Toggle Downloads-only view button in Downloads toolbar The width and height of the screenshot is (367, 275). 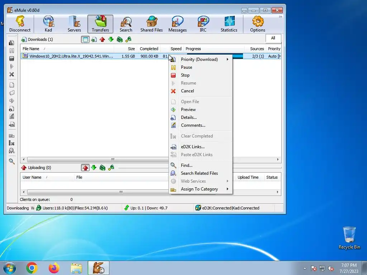point(94,39)
